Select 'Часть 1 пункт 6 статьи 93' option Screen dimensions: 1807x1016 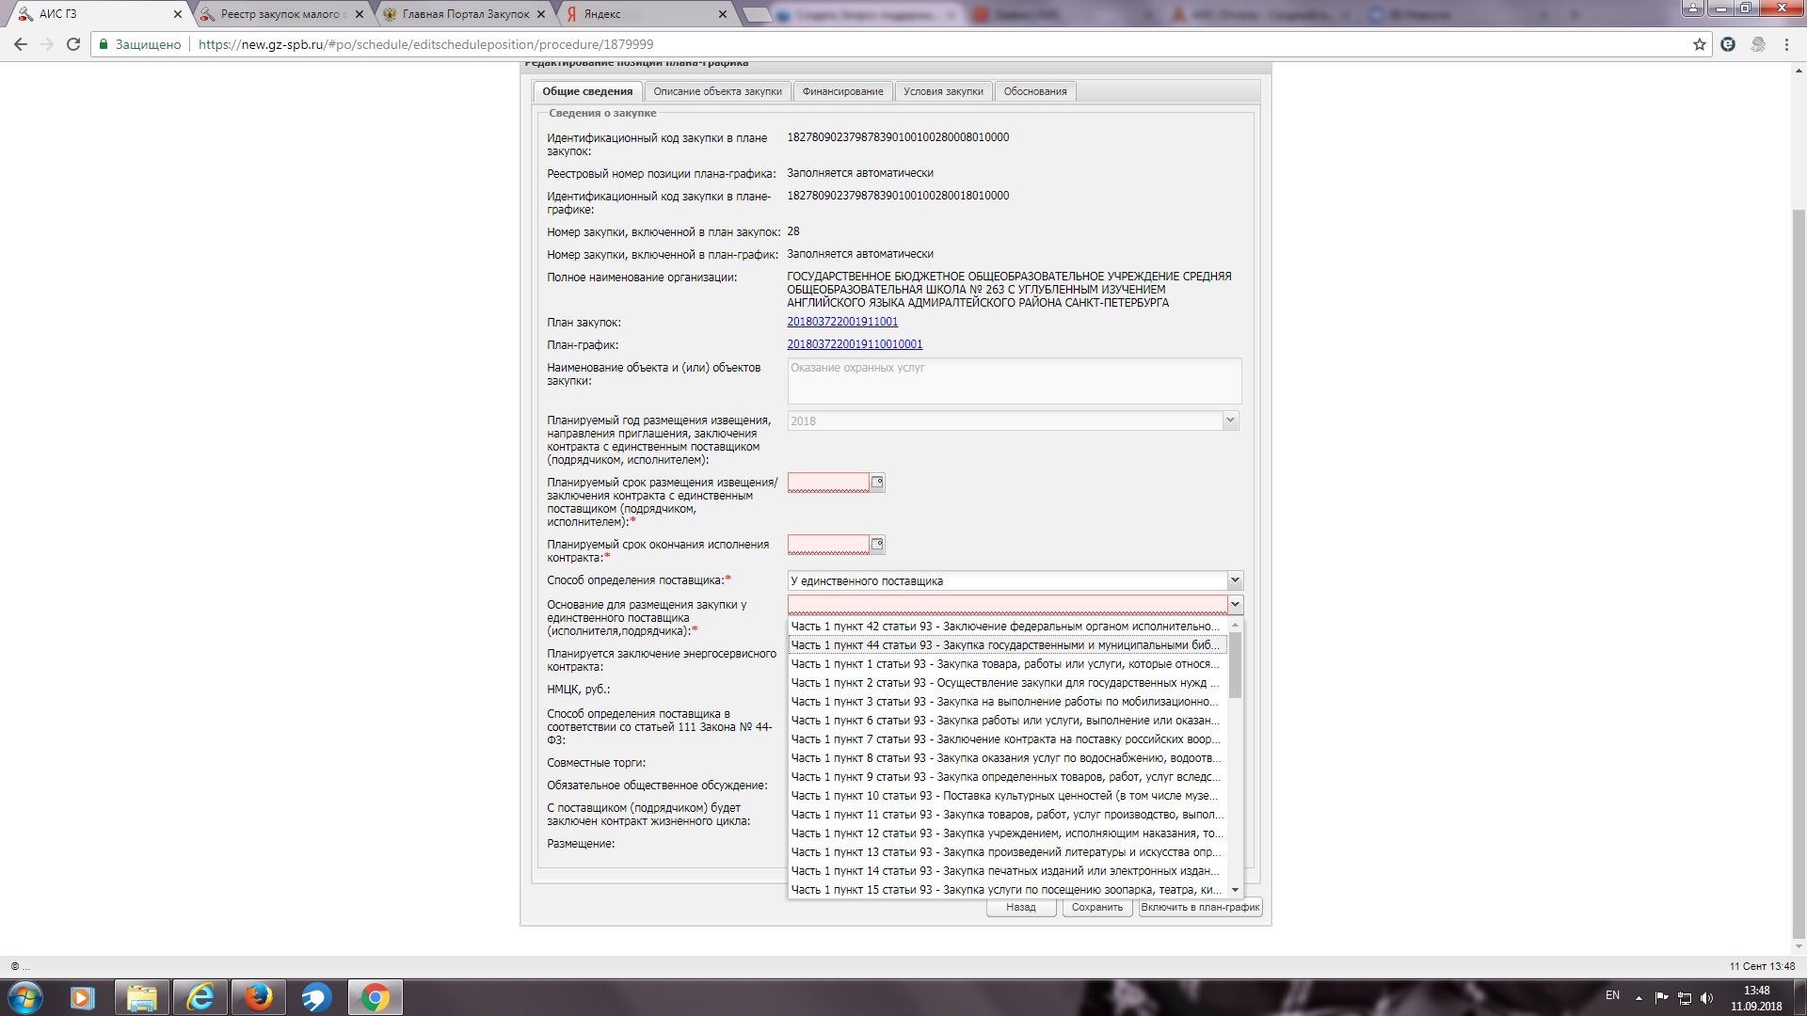pyautogui.click(x=1004, y=721)
